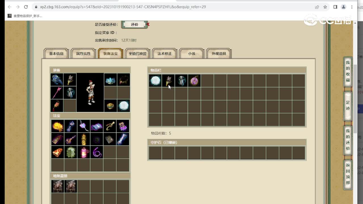Inspect the blue helmet in 装备 panel
The image size is (363, 204).
click(x=57, y=80)
